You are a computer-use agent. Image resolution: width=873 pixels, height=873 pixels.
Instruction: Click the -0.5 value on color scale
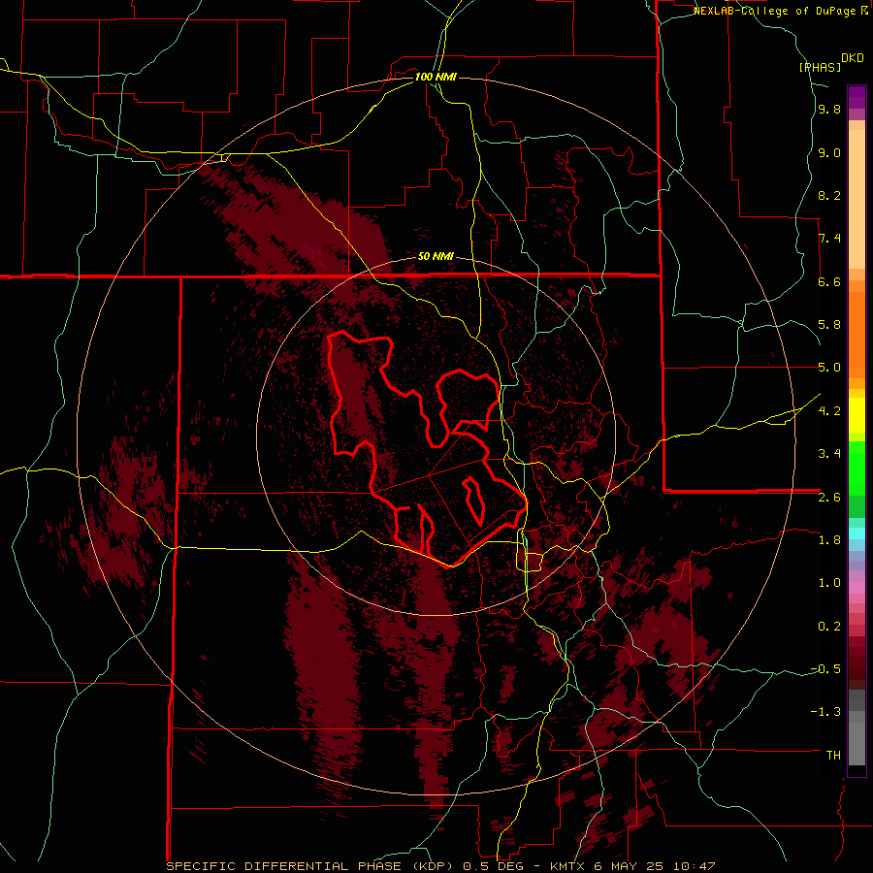pyautogui.click(x=825, y=669)
